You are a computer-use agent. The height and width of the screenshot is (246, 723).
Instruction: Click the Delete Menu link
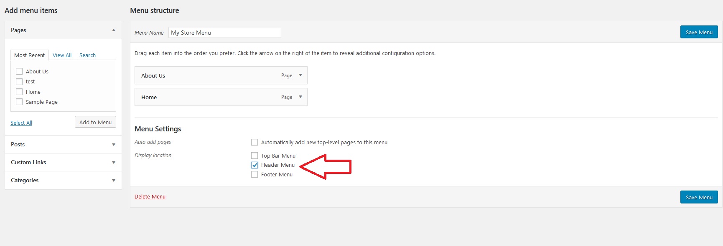(150, 196)
